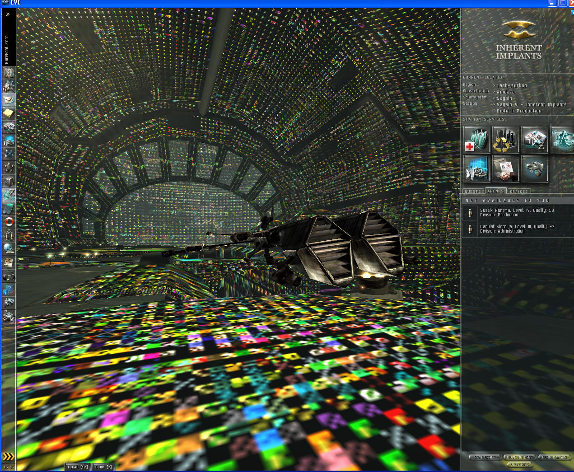Click Sussik Nunema's agent portrait icon
574x472 pixels.
point(470,213)
